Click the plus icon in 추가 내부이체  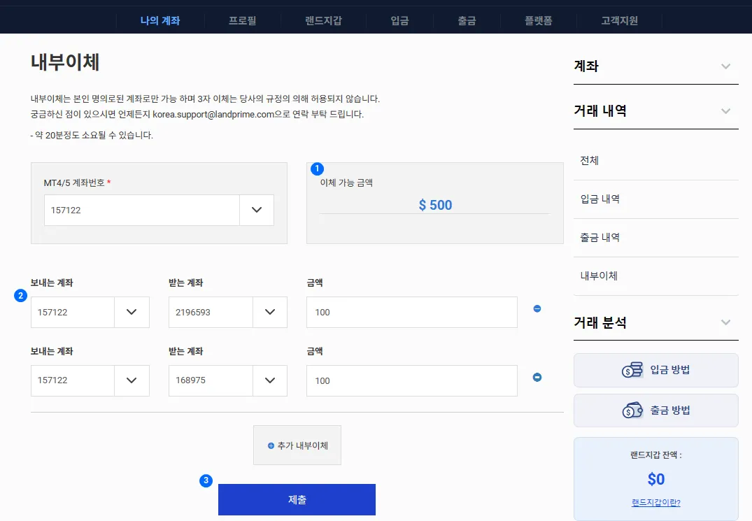(x=271, y=445)
